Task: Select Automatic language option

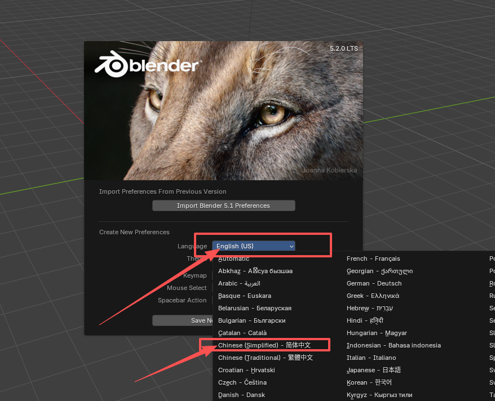Action: [x=233, y=259]
